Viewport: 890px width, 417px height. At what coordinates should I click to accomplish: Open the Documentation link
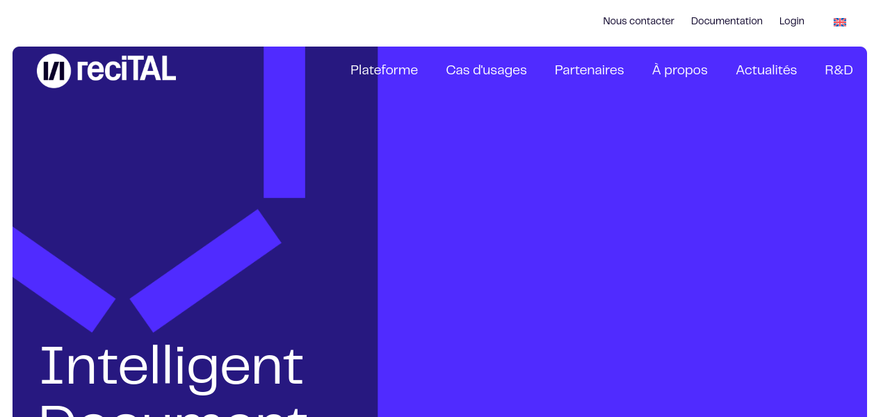coord(727,22)
